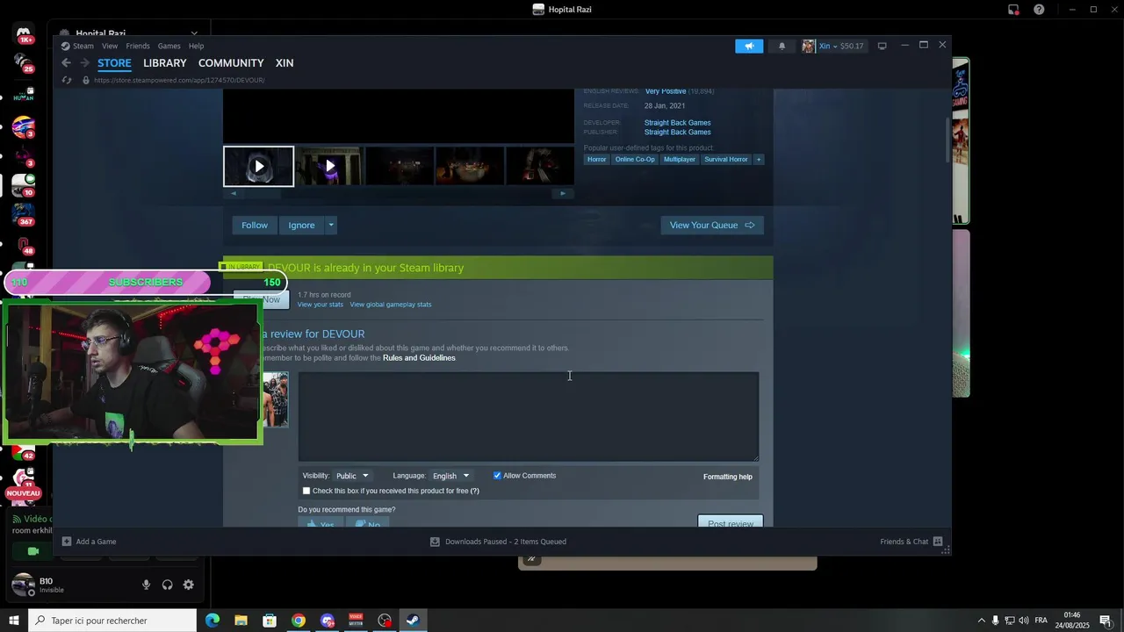1124x632 pixels.
Task: Reload the Steam store page
Action: coord(67,80)
